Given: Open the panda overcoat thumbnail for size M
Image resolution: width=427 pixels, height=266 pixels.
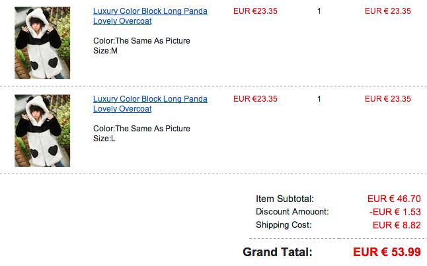Looking at the screenshot, I should point(42,43).
